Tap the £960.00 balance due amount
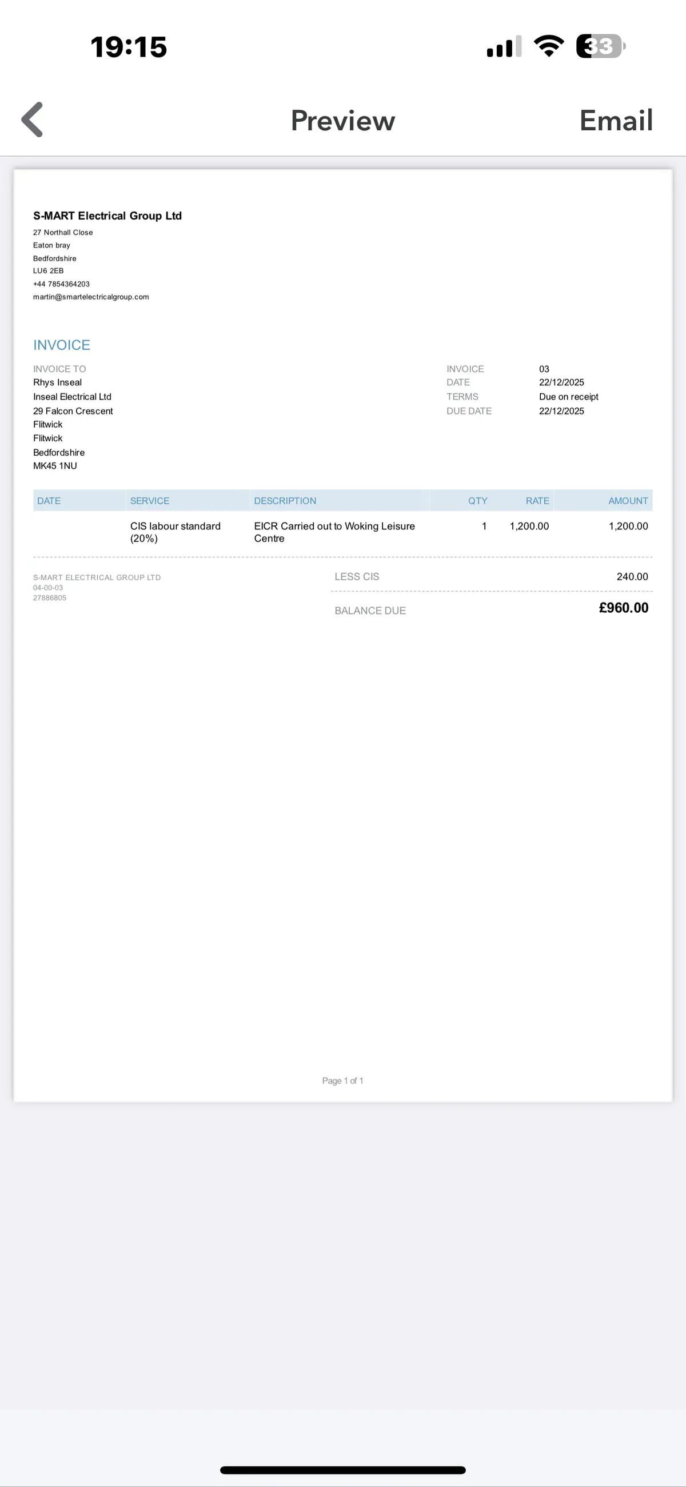The image size is (686, 1487). [624, 608]
